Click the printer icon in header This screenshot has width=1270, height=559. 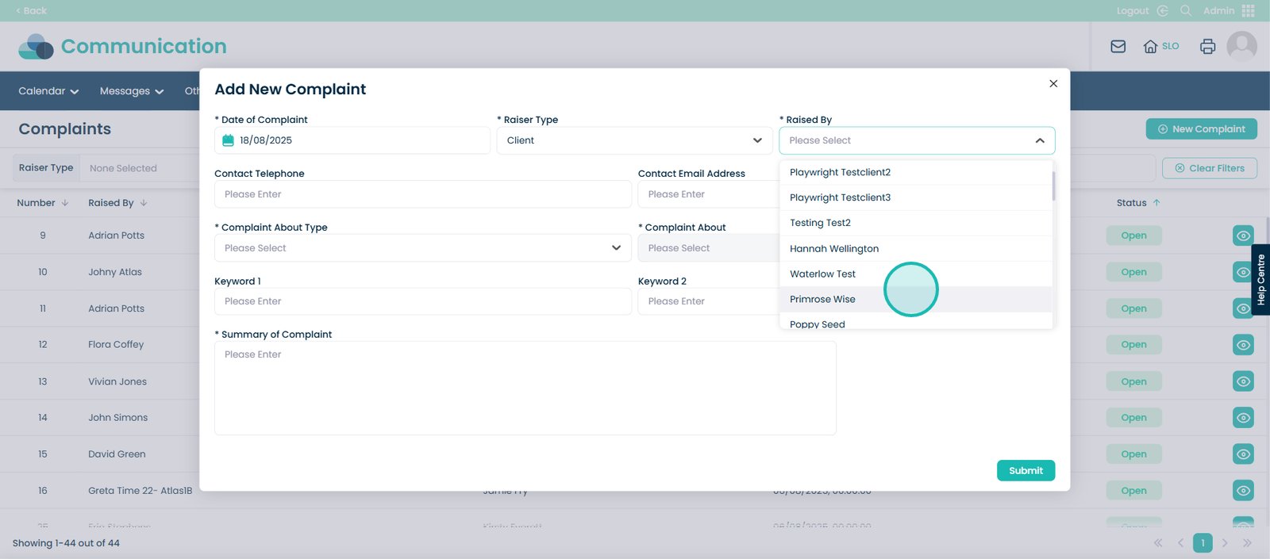click(1207, 47)
